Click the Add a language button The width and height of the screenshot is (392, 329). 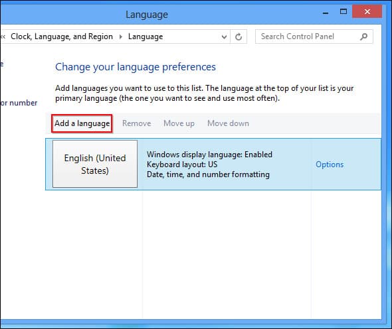82,123
